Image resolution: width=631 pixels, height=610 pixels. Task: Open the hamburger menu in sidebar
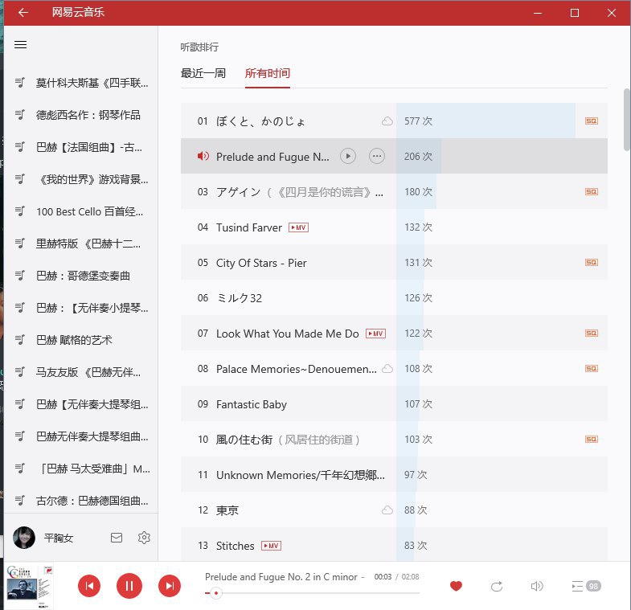pos(21,45)
